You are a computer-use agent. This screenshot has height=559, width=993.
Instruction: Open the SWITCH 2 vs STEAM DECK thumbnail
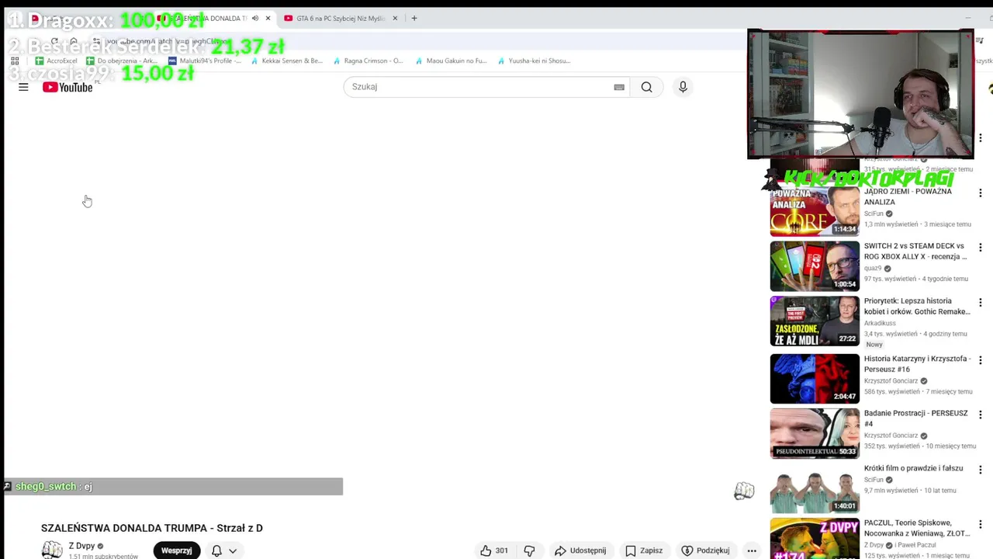coord(815,266)
